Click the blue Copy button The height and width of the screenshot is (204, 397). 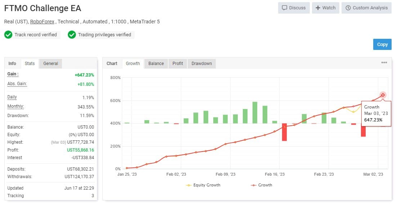(x=382, y=45)
